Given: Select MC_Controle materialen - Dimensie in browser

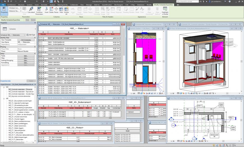Looking at the screenshot, I should tap(20, 89).
